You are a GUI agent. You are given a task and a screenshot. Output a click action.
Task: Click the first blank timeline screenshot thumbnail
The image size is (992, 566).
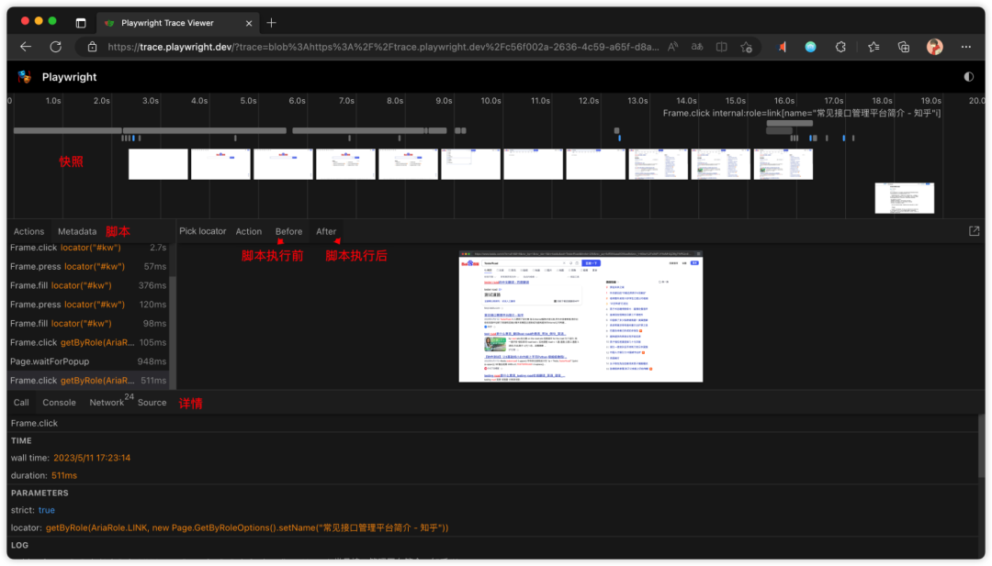[x=158, y=164]
